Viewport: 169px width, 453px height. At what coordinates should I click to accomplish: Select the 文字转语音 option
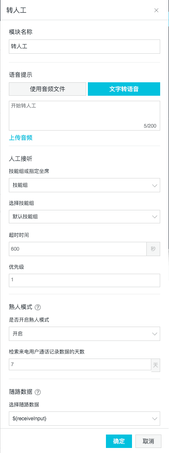pyautogui.click(x=124, y=89)
